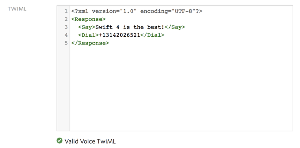
Task: Click the opening Say tag
Action: click(x=87, y=27)
